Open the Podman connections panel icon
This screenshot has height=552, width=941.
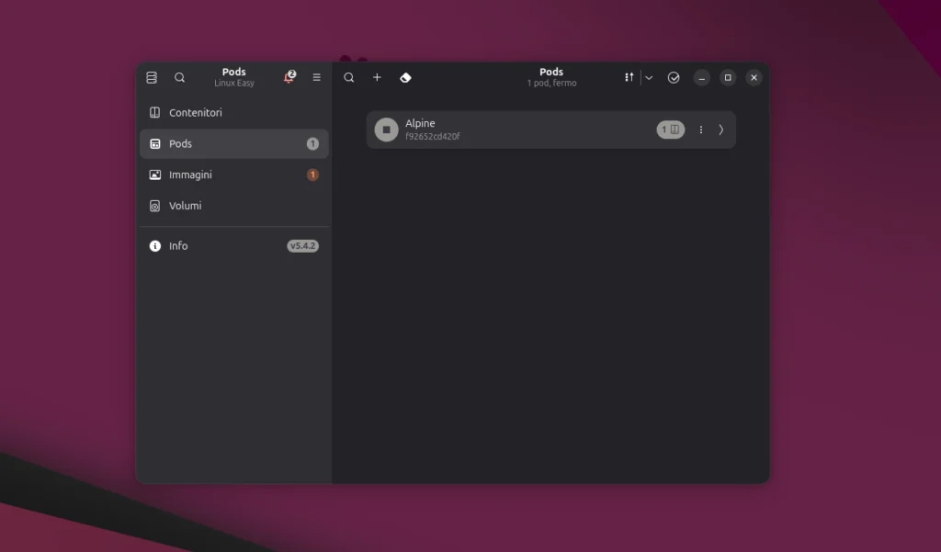pos(151,77)
